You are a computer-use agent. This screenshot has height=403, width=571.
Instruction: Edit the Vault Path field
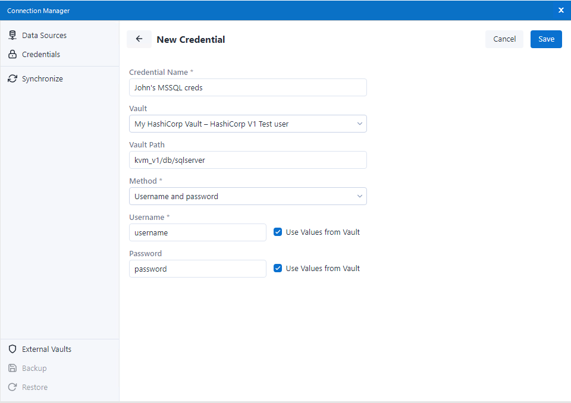pos(248,160)
